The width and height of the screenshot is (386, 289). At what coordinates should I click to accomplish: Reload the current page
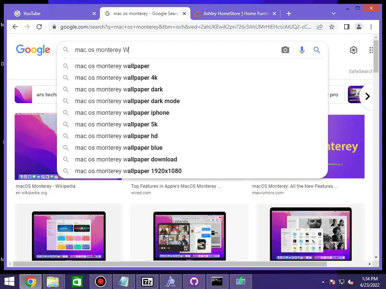(x=39, y=27)
